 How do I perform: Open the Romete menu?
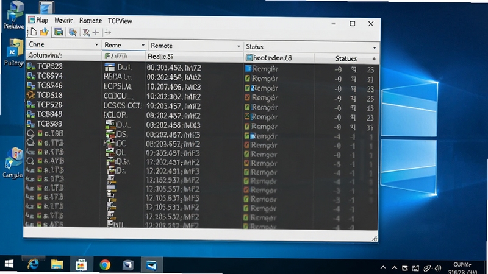90,21
